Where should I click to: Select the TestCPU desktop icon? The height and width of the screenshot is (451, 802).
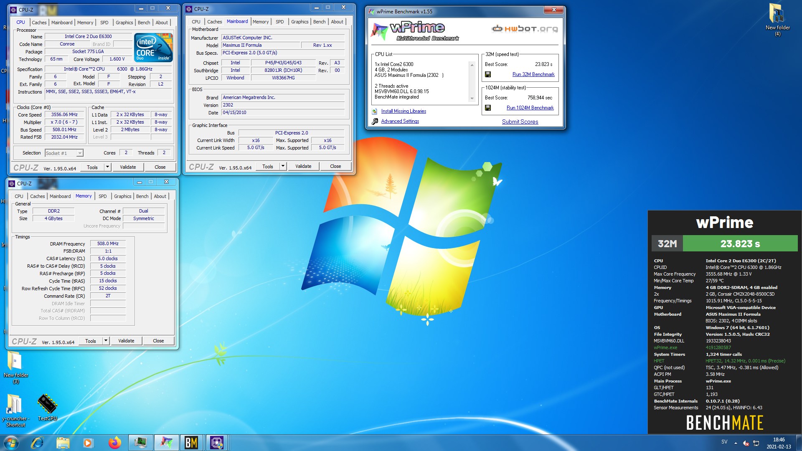[47, 408]
